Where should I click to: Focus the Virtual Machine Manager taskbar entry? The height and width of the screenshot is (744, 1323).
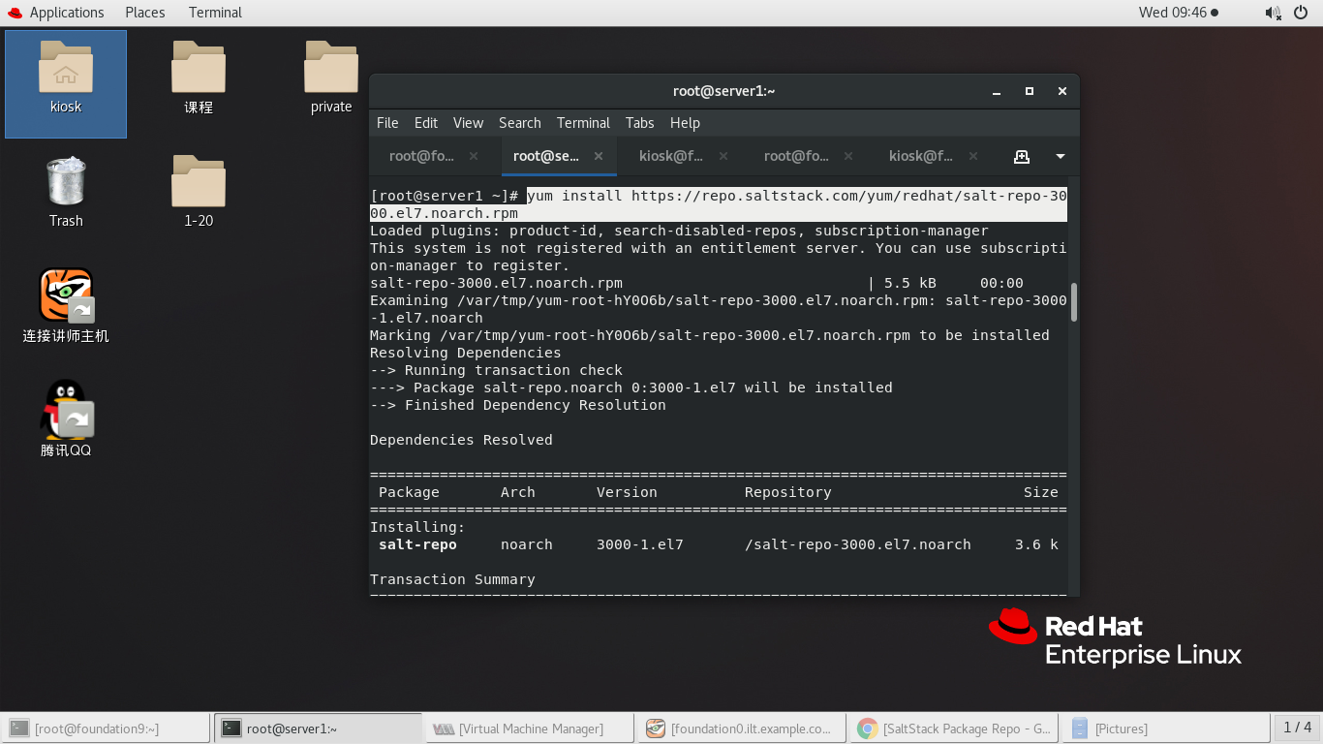(529, 728)
